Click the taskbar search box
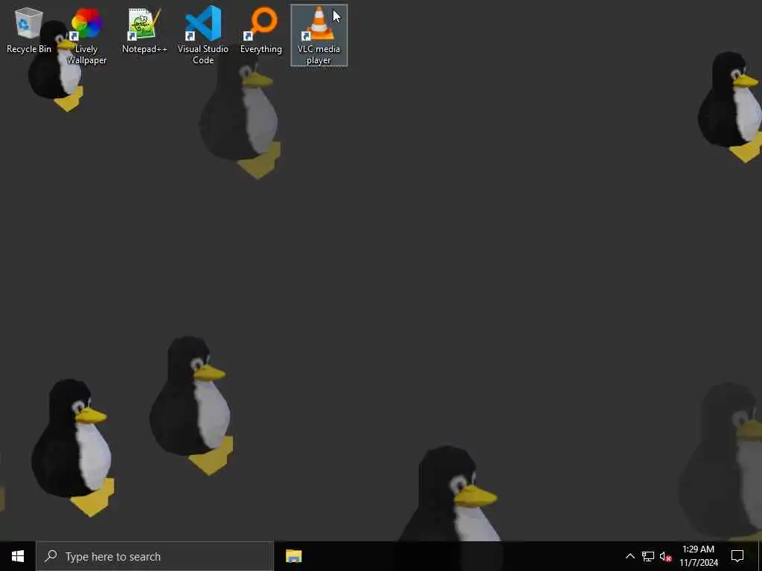762x571 pixels. [x=155, y=556]
